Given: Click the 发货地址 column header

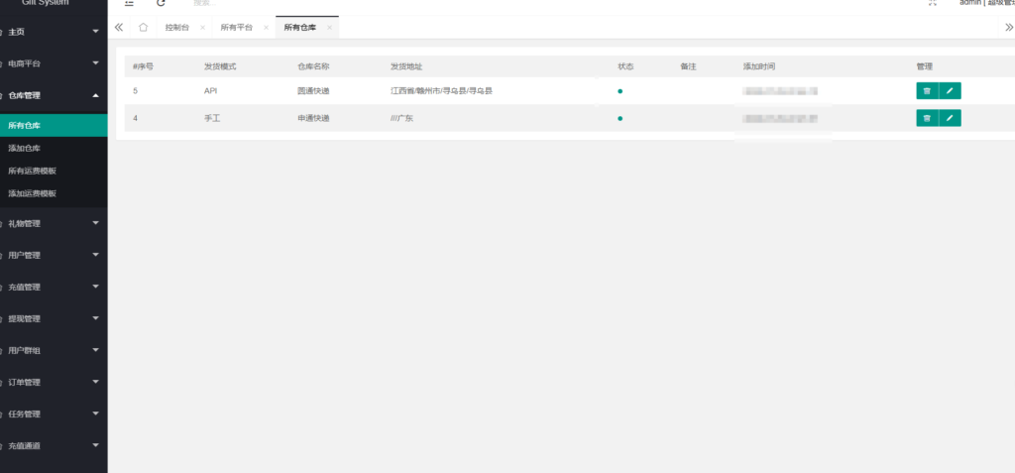Looking at the screenshot, I should pos(406,66).
